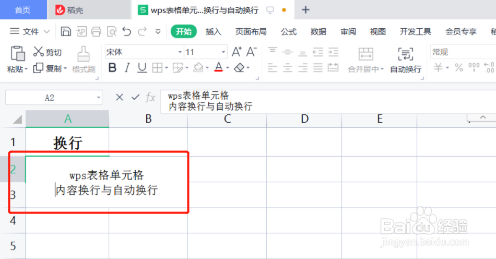Image resolution: width=496 pixels, height=259 pixels.
Task: Align text to the left
Action: [x=273, y=67]
